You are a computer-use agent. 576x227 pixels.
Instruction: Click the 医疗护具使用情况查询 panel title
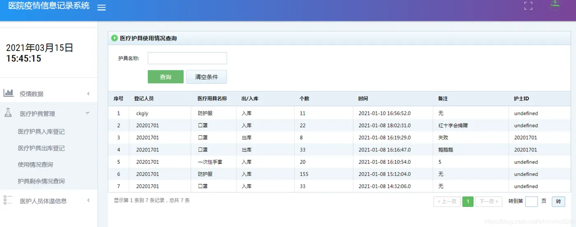pos(149,38)
